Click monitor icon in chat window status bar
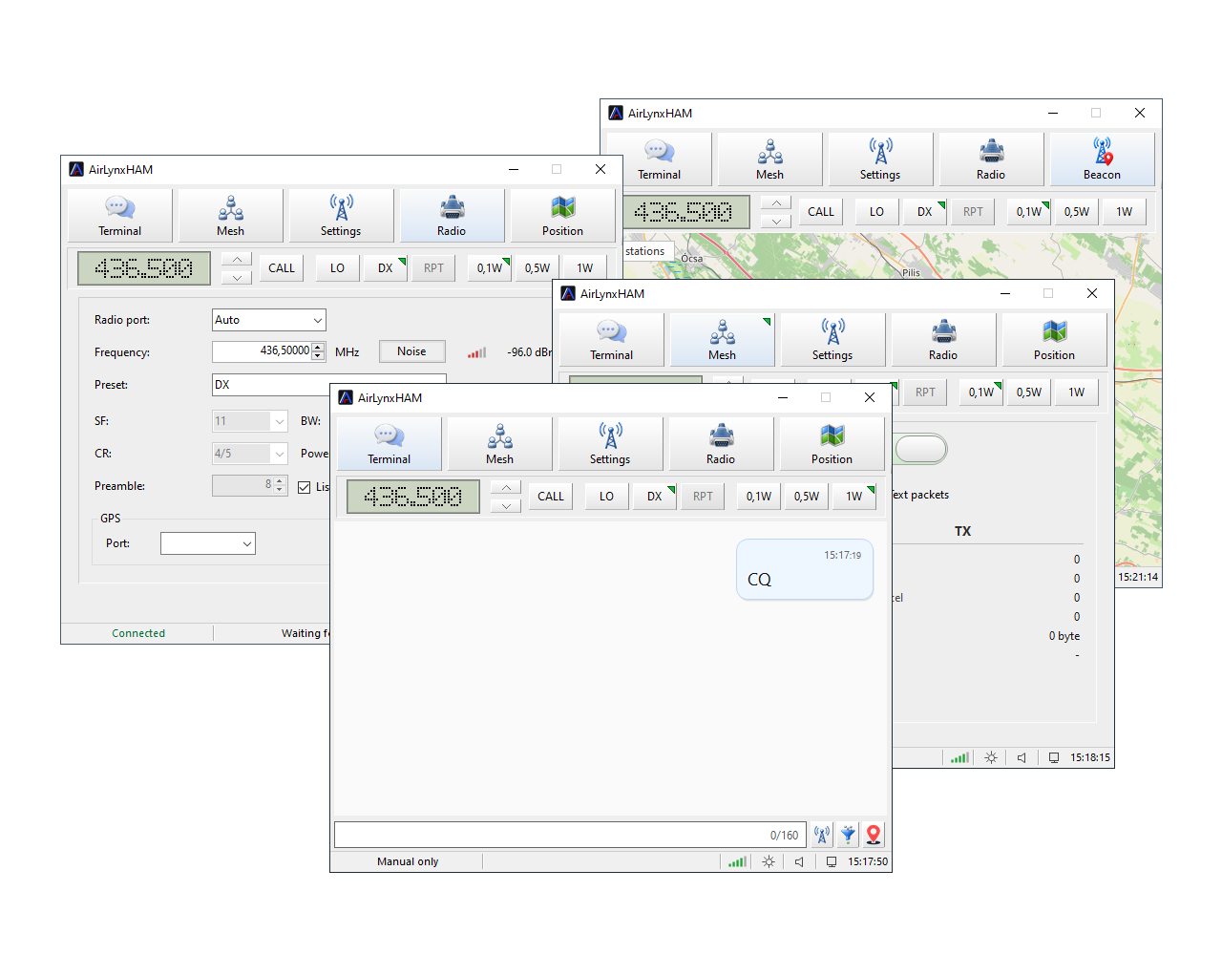Screen dimensions: 1222x955 coord(832,861)
